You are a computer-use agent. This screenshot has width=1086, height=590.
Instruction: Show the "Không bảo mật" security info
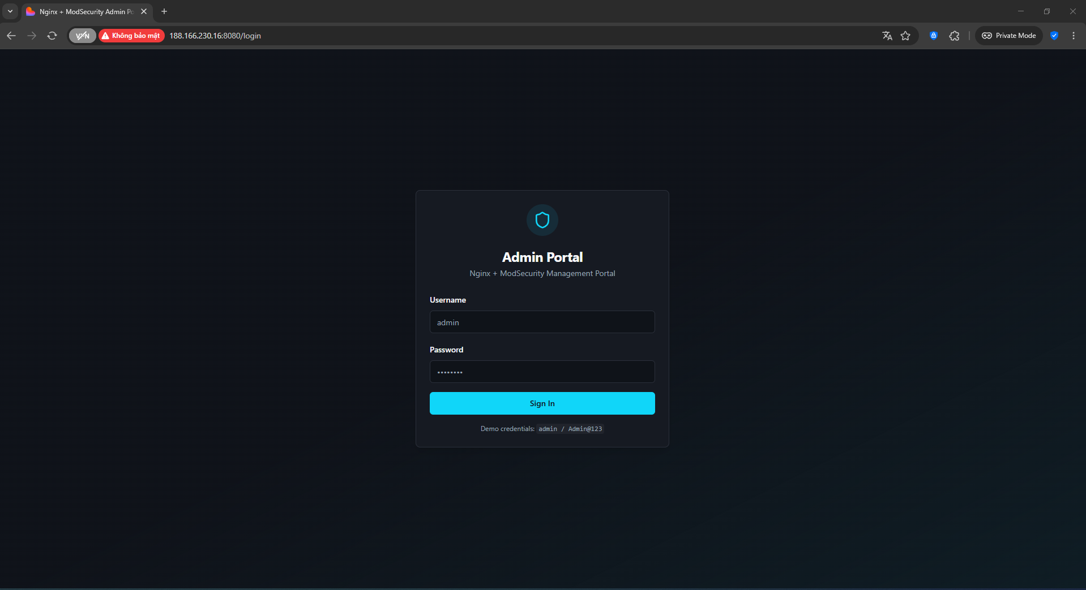(x=131, y=36)
